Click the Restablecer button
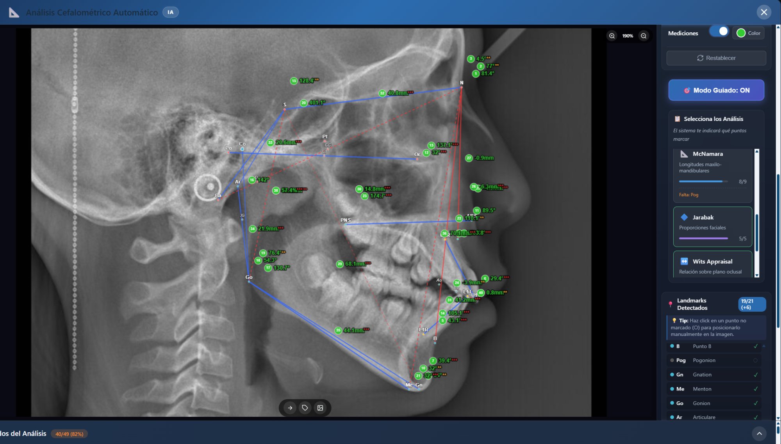 [x=716, y=58]
